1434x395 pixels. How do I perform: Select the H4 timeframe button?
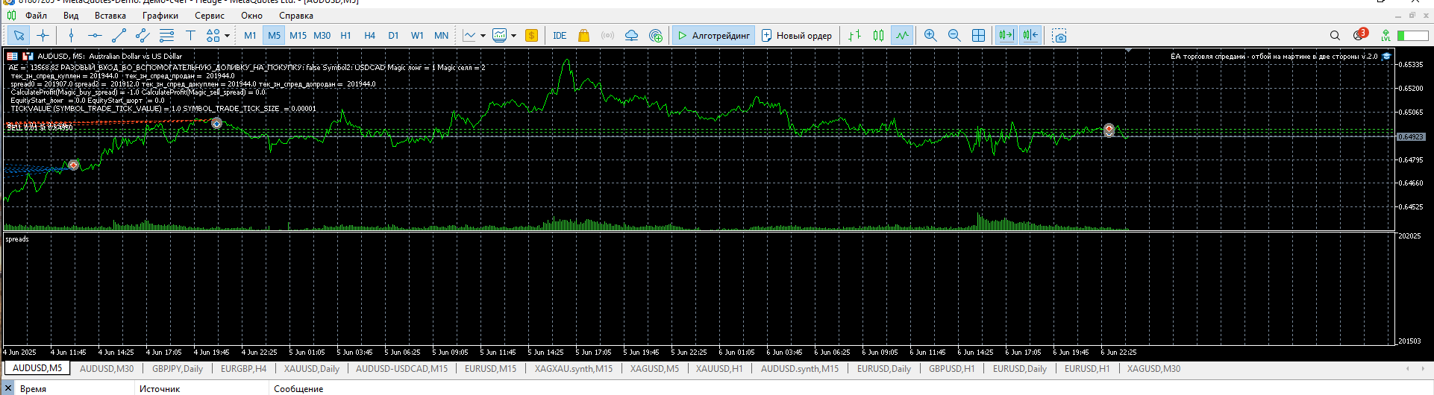point(369,35)
